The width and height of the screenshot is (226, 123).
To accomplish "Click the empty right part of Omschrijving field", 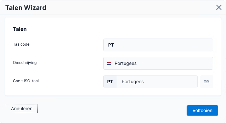I will 180,63.
